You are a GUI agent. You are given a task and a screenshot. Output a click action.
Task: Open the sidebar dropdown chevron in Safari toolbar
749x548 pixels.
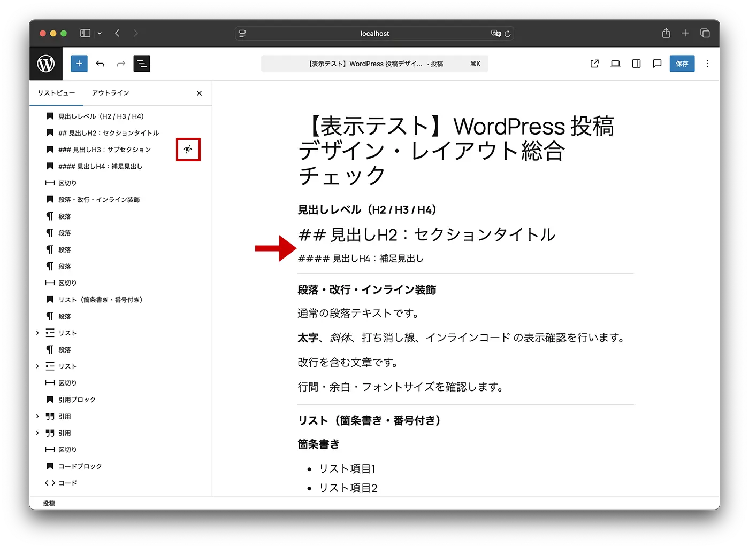tap(100, 33)
